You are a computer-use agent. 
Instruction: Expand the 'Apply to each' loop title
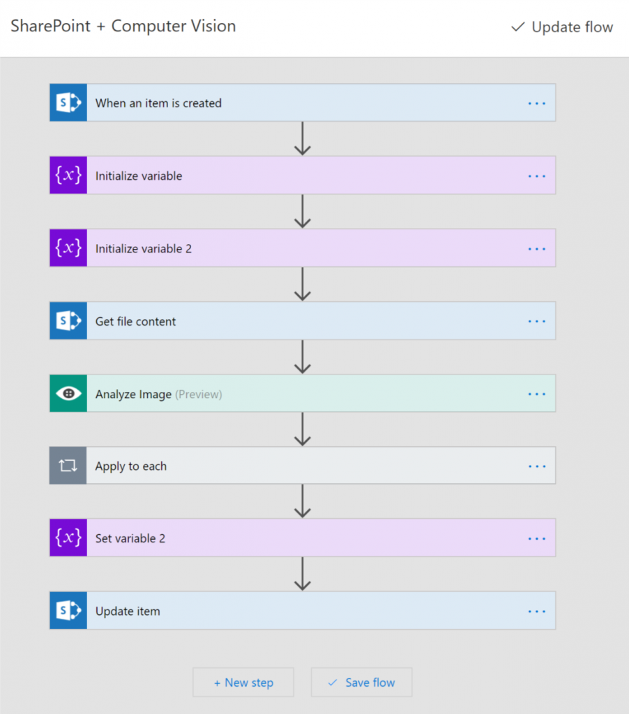click(x=130, y=466)
